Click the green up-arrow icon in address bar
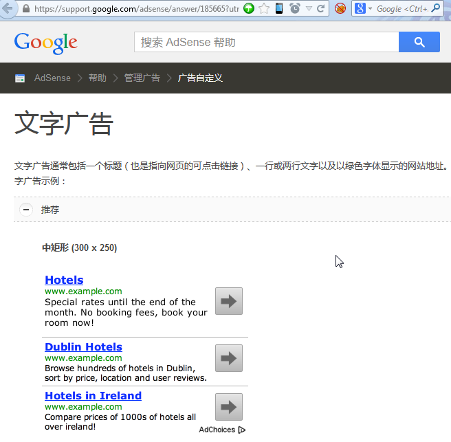Viewport: 451px width, 442px height. tap(249, 8)
